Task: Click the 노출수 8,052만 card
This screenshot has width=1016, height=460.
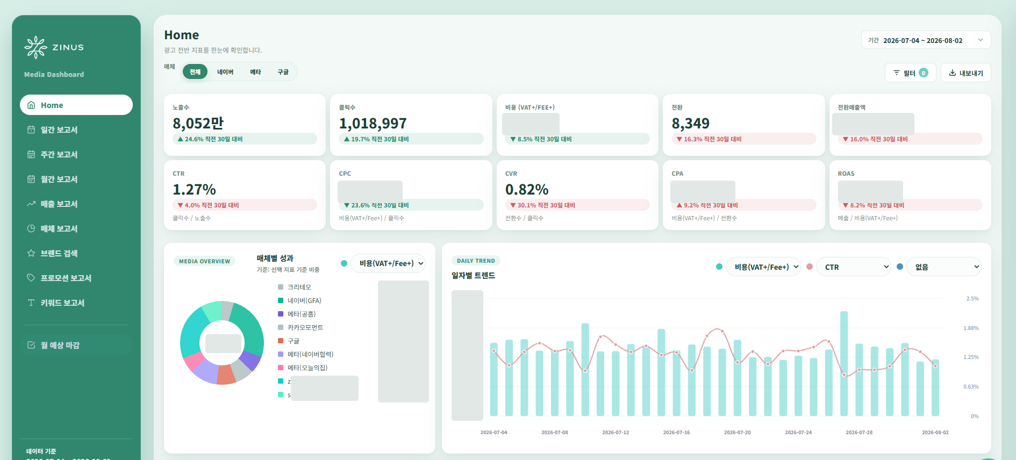Action: [245, 125]
